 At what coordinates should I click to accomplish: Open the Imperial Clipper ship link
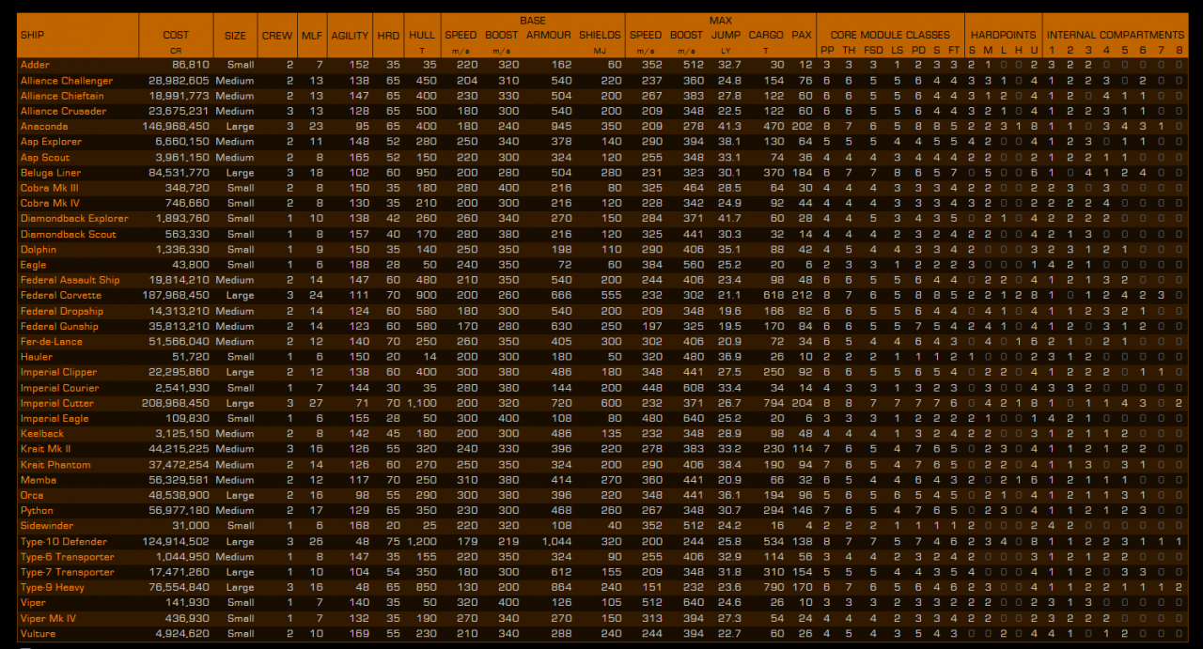pyautogui.click(x=59, y=372)
